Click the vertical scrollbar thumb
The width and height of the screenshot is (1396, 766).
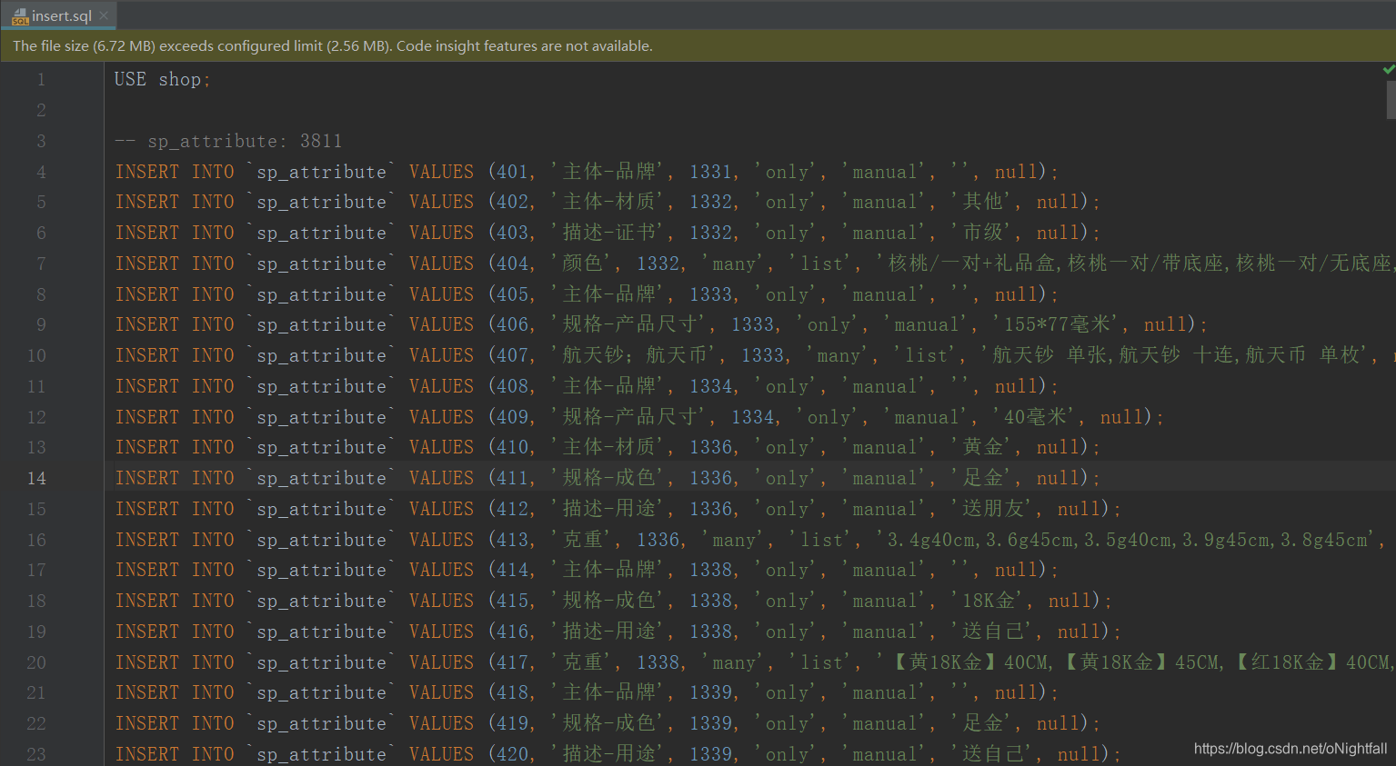1391,100
